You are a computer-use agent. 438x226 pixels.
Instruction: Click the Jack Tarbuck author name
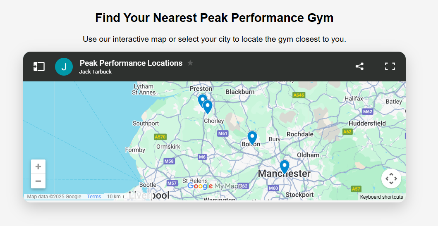click(96, 72)
